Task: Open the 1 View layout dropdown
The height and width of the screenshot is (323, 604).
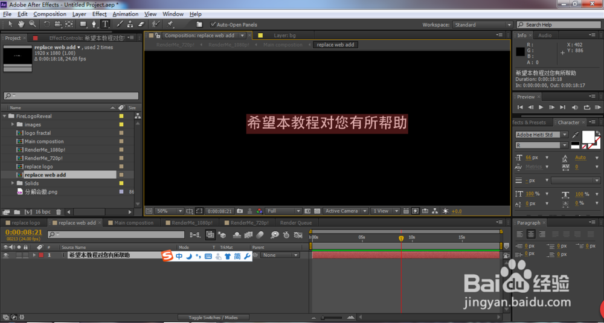Action: 385,211
